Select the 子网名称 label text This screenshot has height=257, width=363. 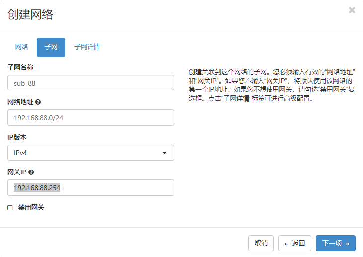click(20, 68)
